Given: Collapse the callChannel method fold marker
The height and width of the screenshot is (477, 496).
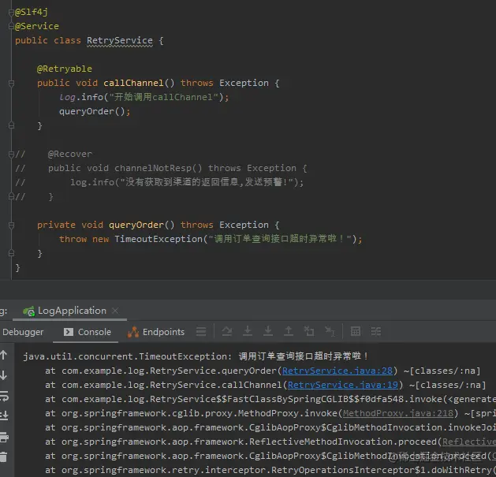Looking at the screenshot, I should click(x=11, y=84).
